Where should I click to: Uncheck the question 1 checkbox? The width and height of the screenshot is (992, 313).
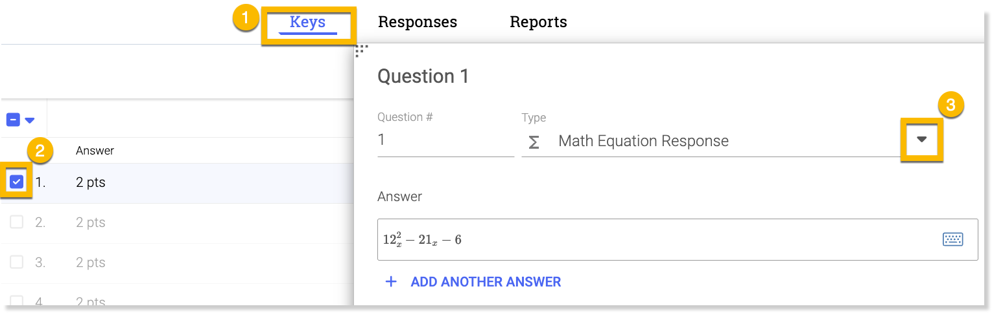click(17, 182)
